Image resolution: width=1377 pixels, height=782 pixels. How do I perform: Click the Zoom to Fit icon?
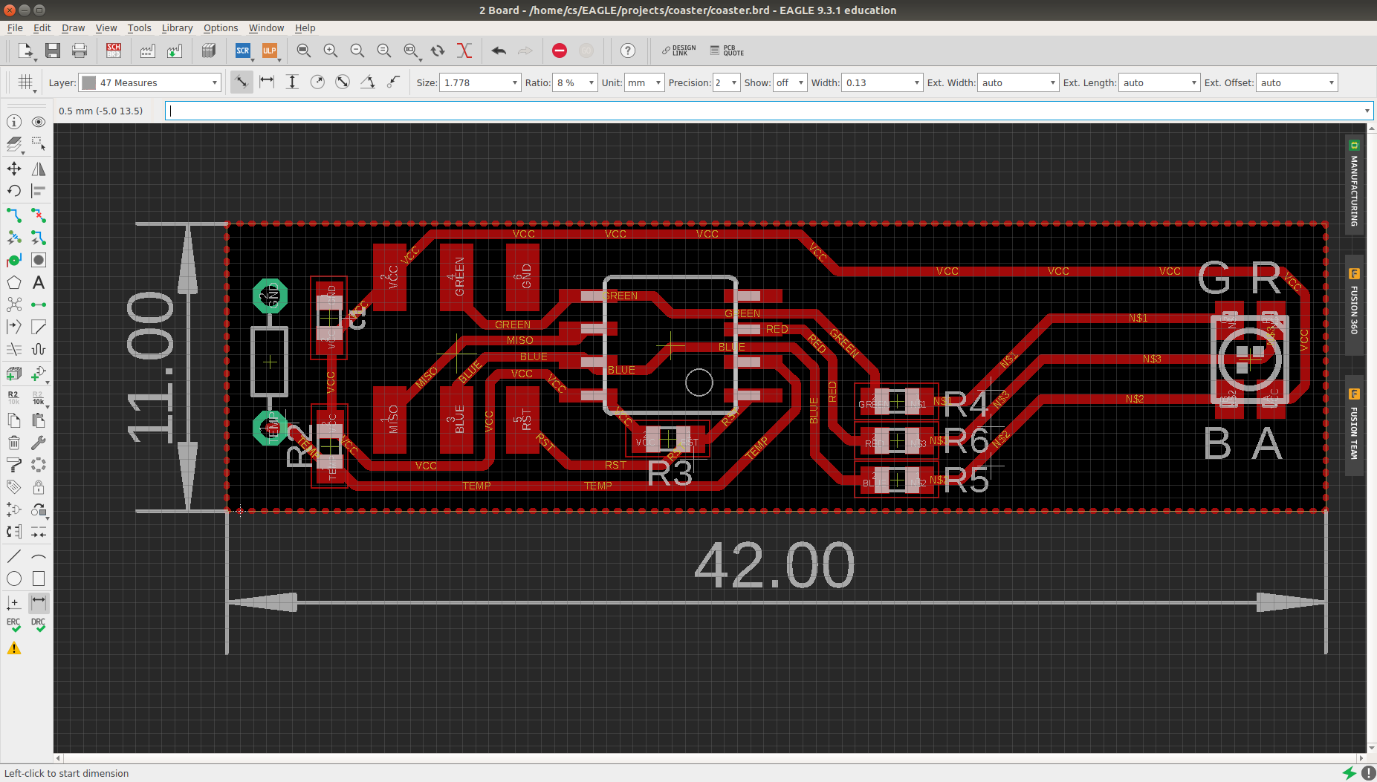pos(304,50)
